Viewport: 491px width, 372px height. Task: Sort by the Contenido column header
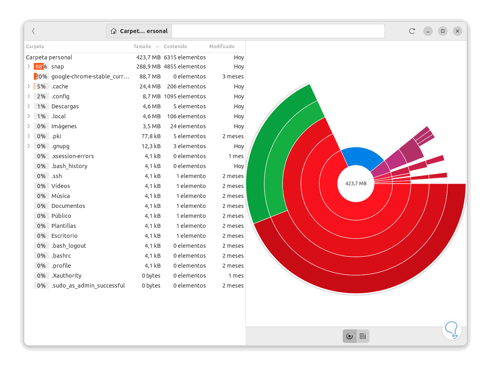click(x=175, y=47)
